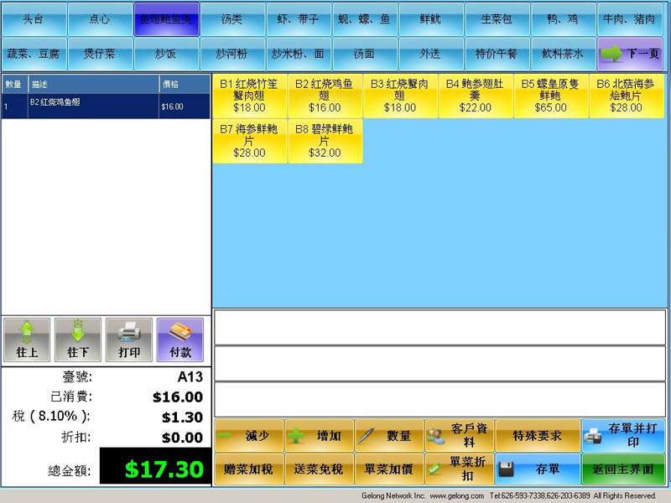Image resolution: width=671 pixels, height=503 pixels.
Task: Click the 特殊要求 button
Action: 537,436
